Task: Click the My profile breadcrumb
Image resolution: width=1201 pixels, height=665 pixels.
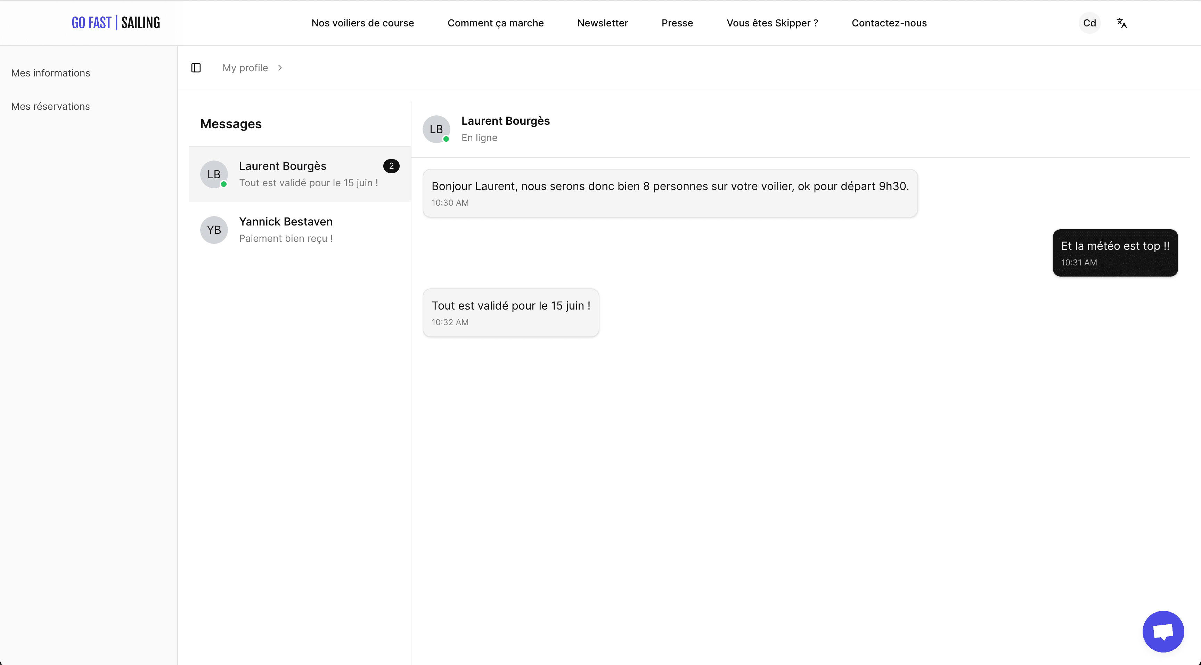Action: 245,68
